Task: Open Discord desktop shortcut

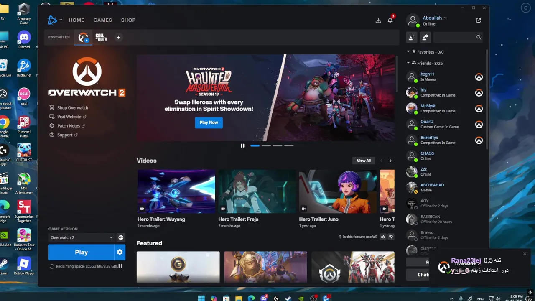Action: tap(24, 39)
